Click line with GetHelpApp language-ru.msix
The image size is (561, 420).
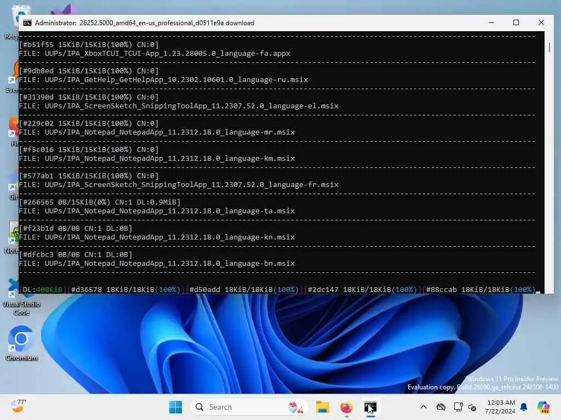(x=163, y=80)
